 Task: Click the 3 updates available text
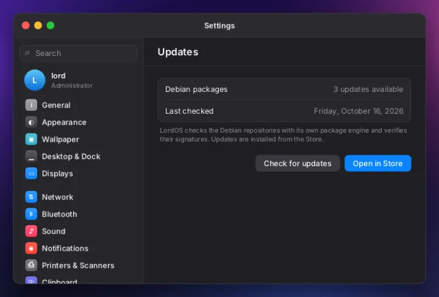click(368, 89)
